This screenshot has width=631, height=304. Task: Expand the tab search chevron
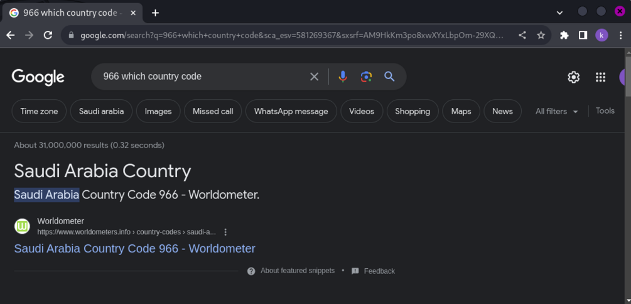tap(559, 13)
